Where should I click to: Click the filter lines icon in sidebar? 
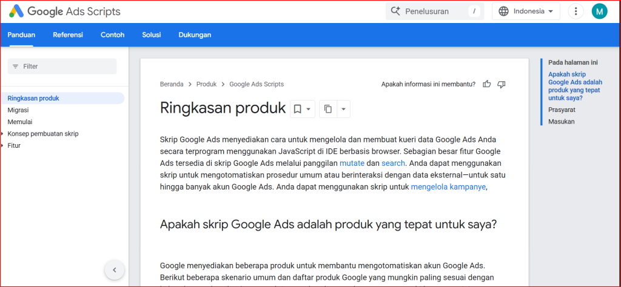click(x=15, y=67)
